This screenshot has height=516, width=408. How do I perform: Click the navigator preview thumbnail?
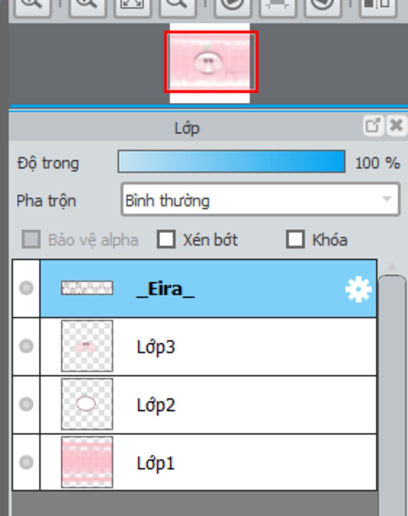pyautogui.click(x=211, y=62)
